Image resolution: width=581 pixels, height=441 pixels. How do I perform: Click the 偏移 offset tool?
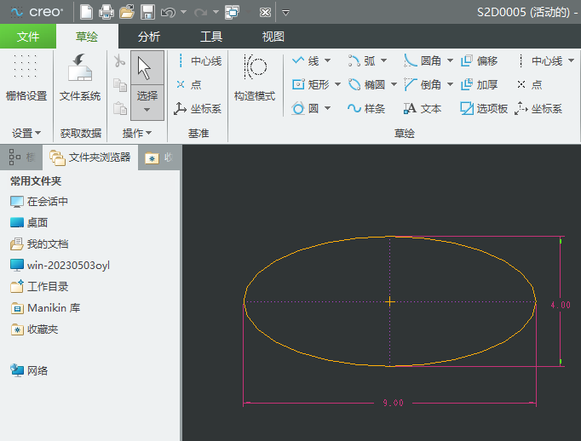pyautogui.click(x=479, y=60)
